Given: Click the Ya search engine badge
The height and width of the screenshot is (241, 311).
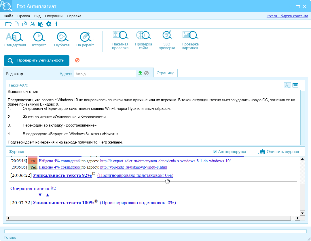Looking at the screenshot, I should point(33,161).
